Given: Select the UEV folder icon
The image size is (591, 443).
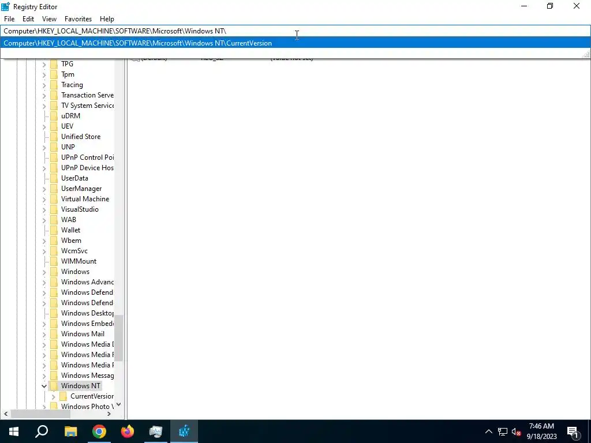Looking at the screenshot, I should pyautogui.click(x=54, y=126).
